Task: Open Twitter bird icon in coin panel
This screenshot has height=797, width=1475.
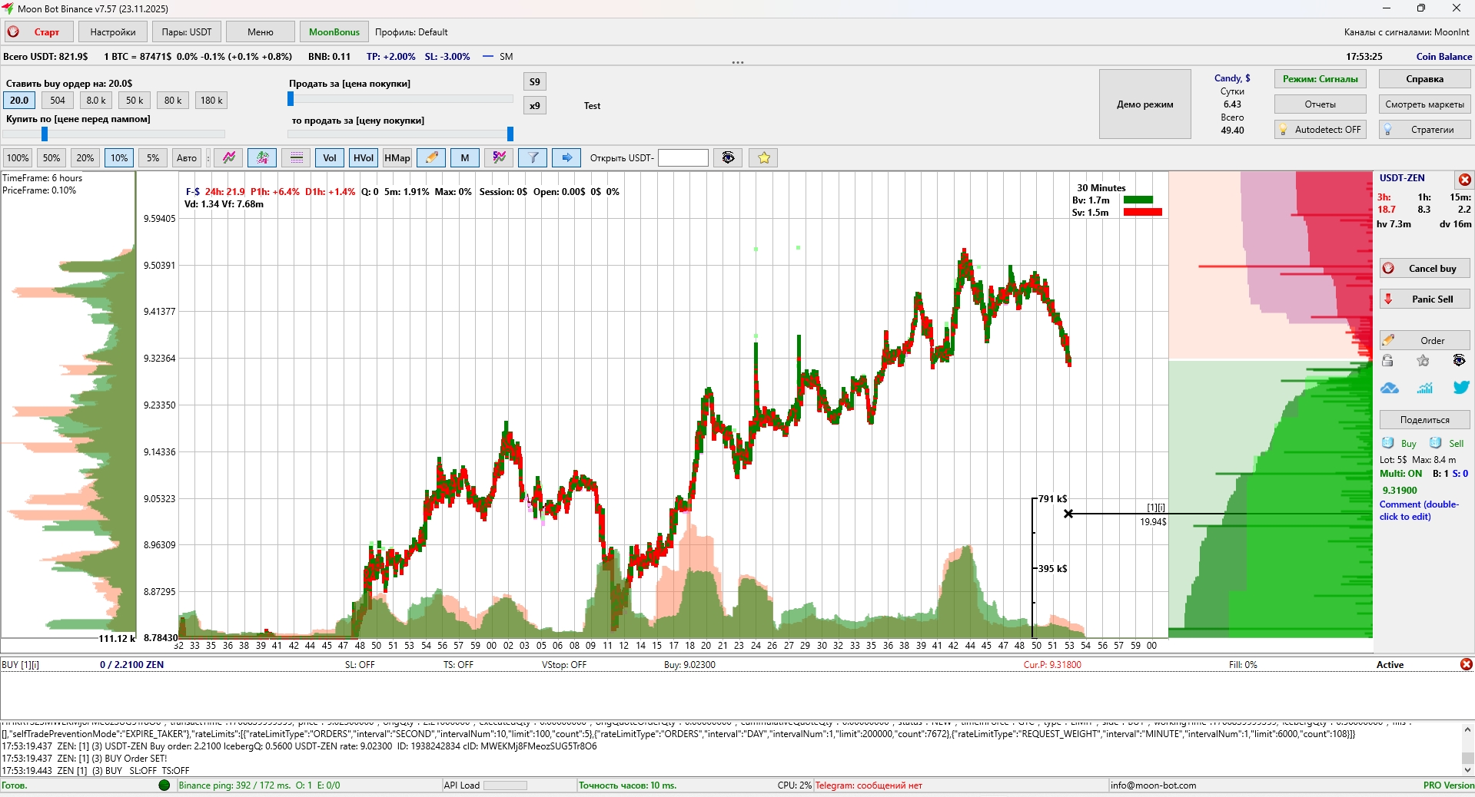Action: (1460, 388)
